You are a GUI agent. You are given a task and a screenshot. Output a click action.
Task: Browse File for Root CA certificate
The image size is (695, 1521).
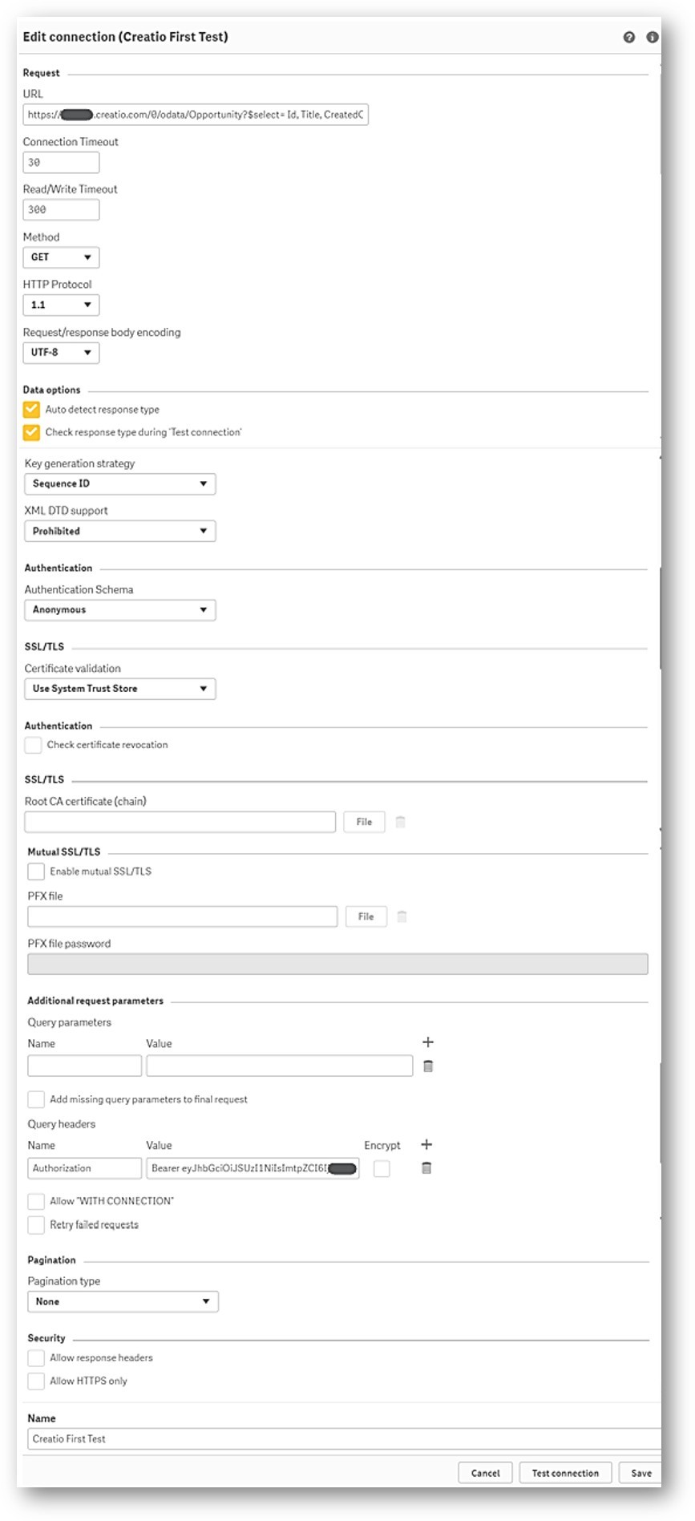click(x=364, y=822)
